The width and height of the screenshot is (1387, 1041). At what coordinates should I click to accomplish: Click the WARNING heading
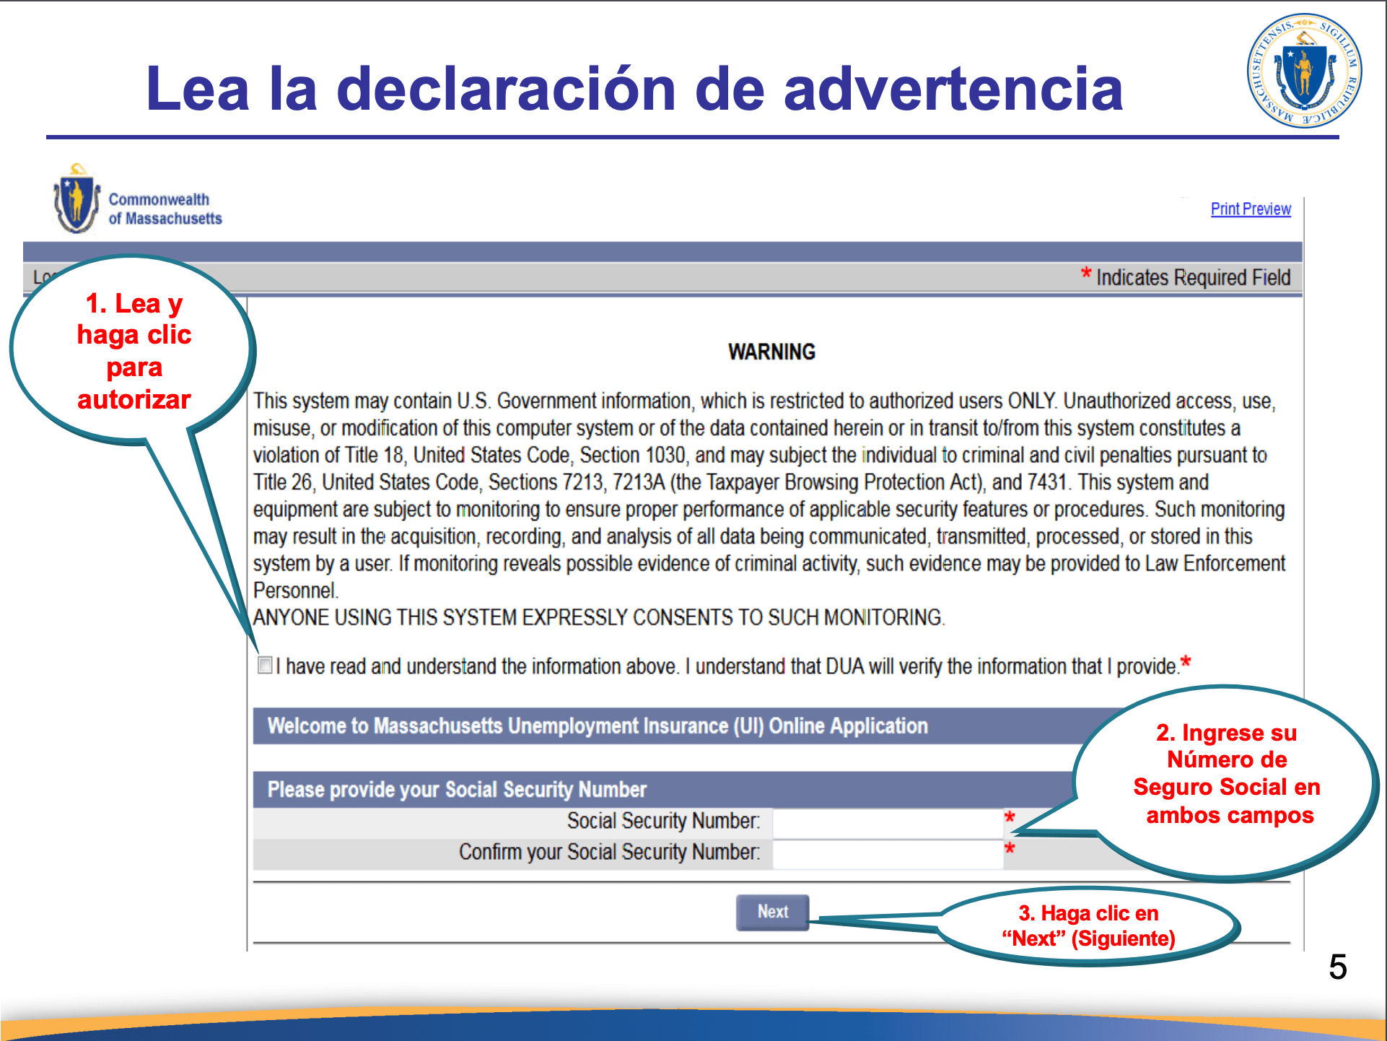pyautogui.click(x=771, y=352)
